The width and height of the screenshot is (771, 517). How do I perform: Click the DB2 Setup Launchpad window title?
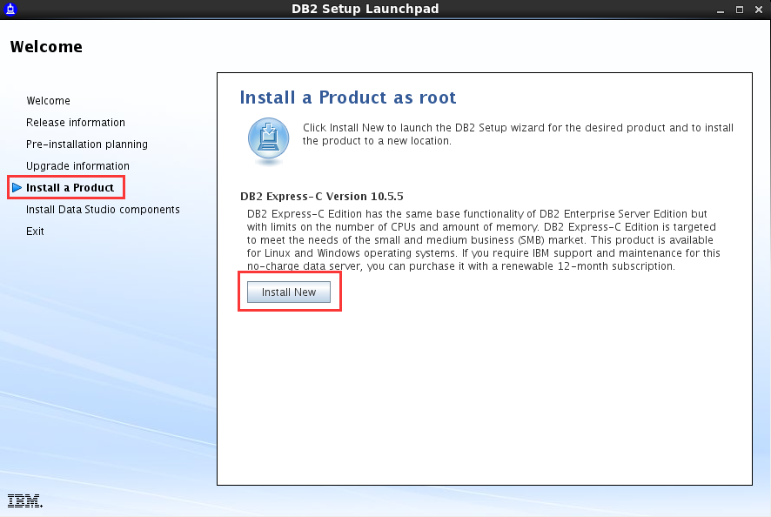click(365, 9)
